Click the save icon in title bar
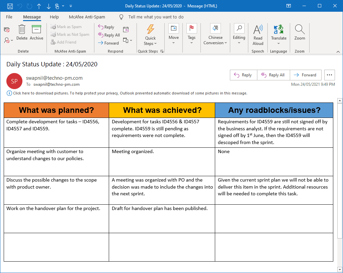Viewport: 343px width, 273px height. click(10, 6)
